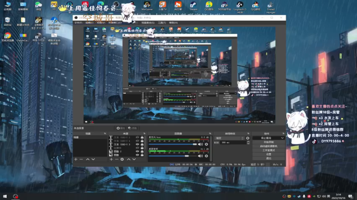Pop out the Scenes dock panel

tap(105, 134)
